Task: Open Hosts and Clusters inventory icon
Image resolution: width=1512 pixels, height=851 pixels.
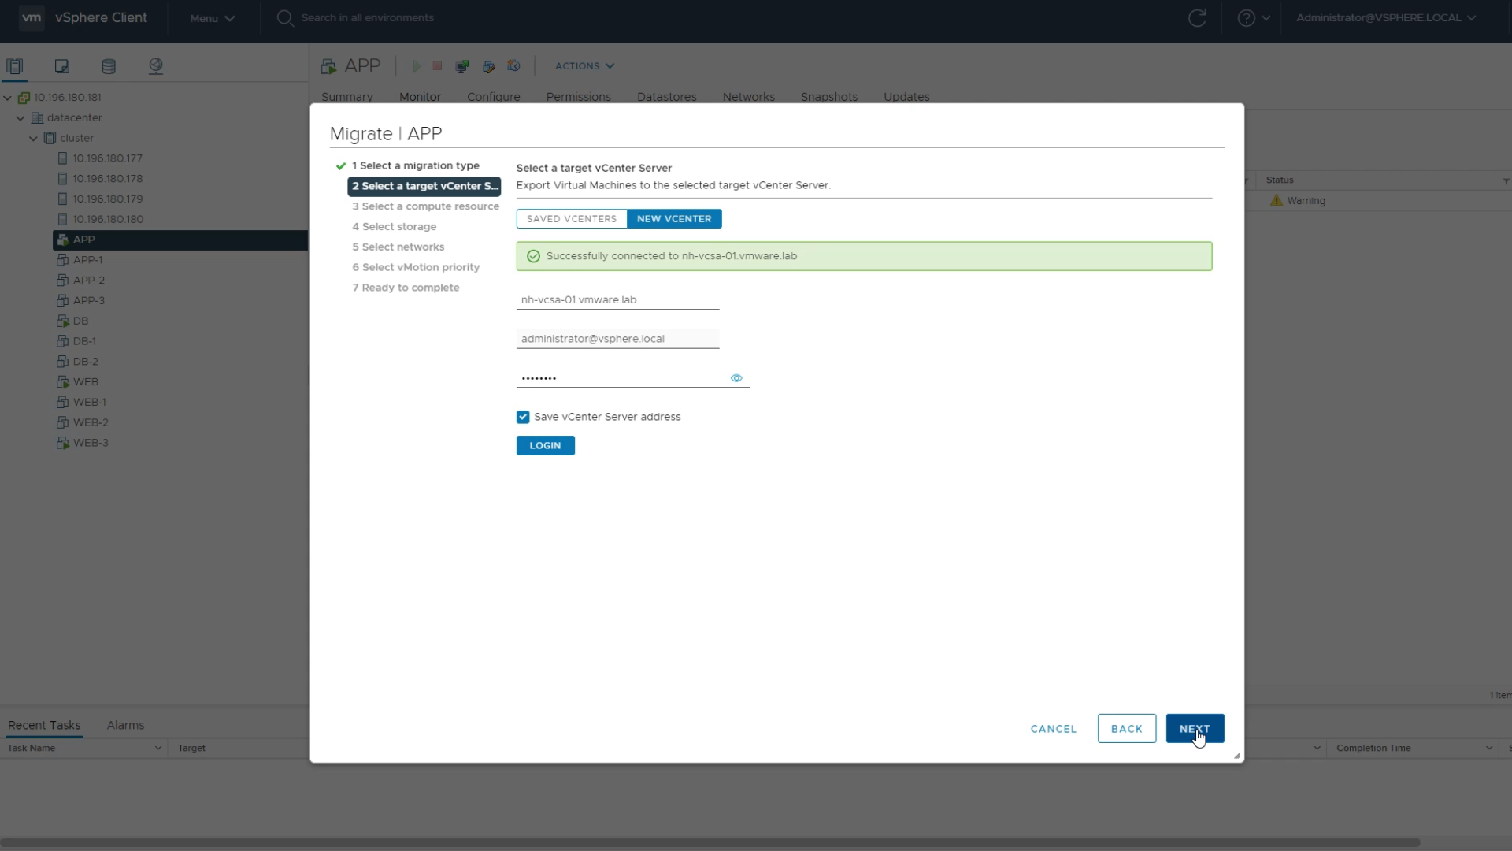Action: (15, 66)
